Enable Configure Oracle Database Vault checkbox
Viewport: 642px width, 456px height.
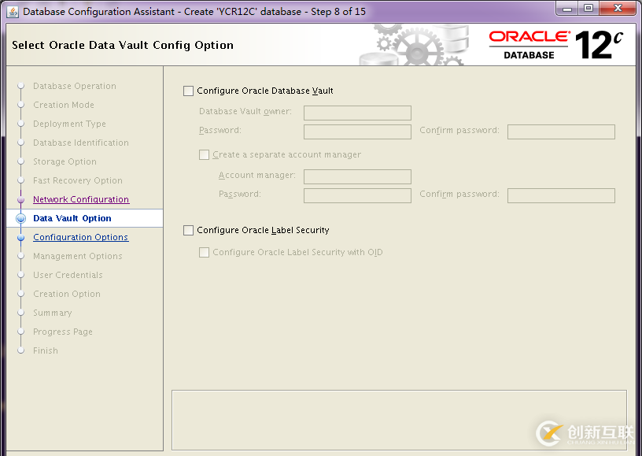188,91
